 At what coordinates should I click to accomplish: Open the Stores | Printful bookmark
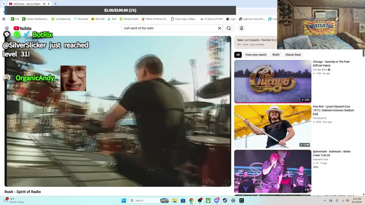coord(211,19)
